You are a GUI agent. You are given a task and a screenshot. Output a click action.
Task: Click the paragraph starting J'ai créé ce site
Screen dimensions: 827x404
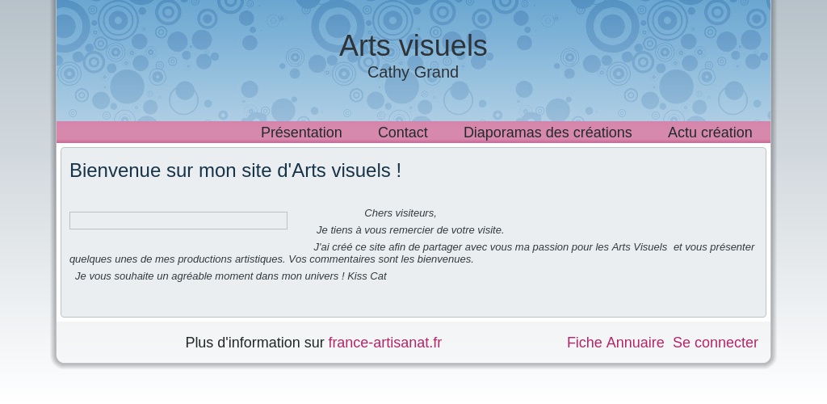[x=412, y=253]
